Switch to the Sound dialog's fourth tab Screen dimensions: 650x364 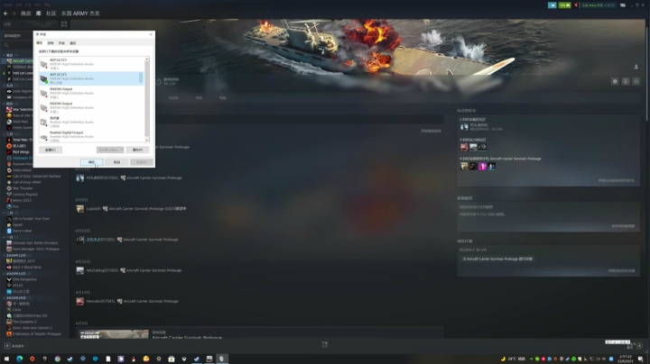72,43
